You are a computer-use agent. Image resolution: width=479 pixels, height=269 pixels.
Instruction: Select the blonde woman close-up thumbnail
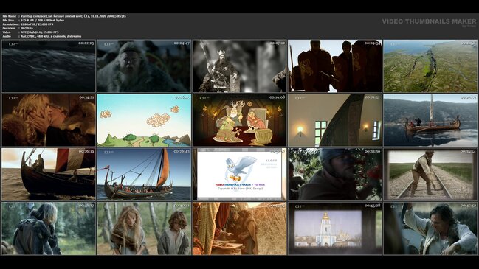pyautogui.click(x=49, y=120)
